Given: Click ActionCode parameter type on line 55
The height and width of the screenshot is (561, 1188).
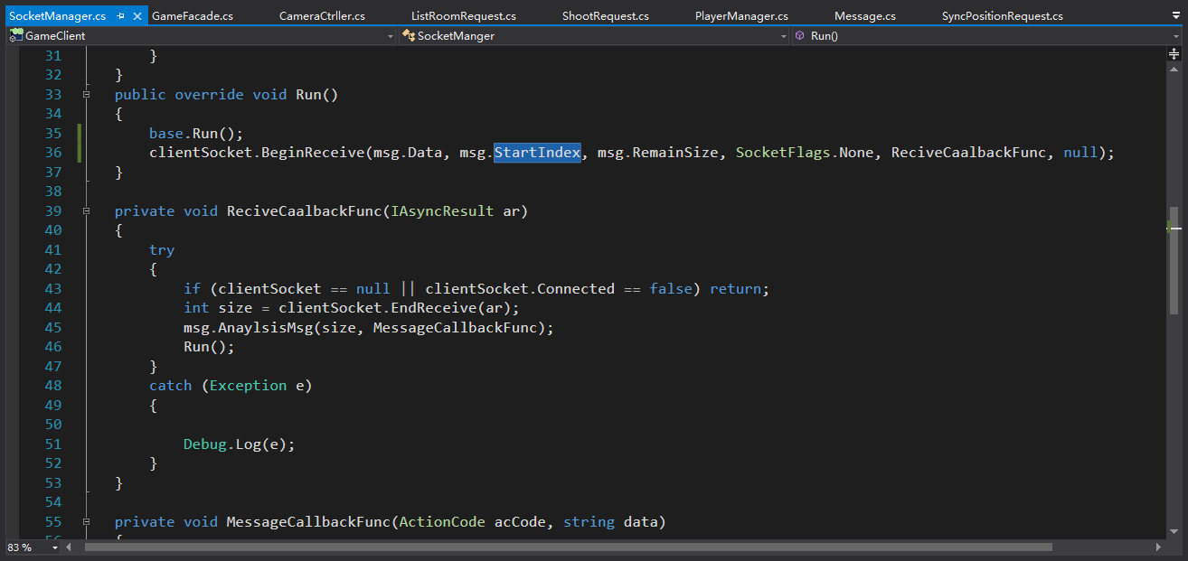Looking at the screenshot, I should pos(442,521).
